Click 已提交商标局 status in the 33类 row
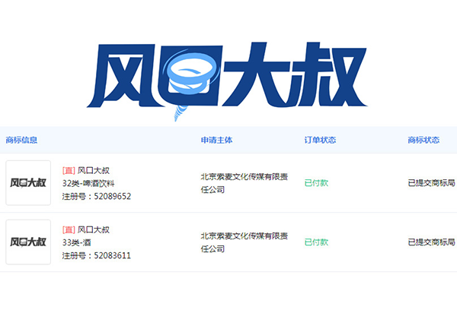The height and width of the screenshot is (316, 457). (432, 242)
